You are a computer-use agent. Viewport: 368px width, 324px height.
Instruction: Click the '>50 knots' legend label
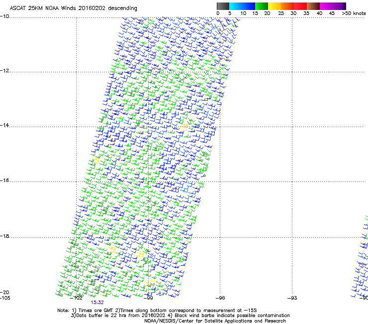click(x=354, y=13)
